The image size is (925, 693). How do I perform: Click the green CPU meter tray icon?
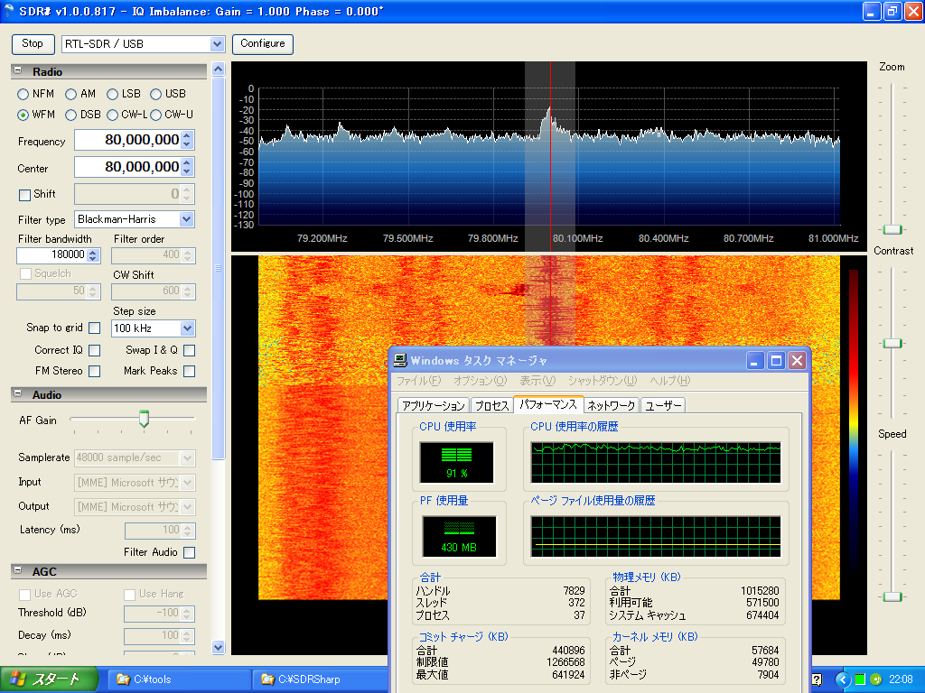(860, 679)
